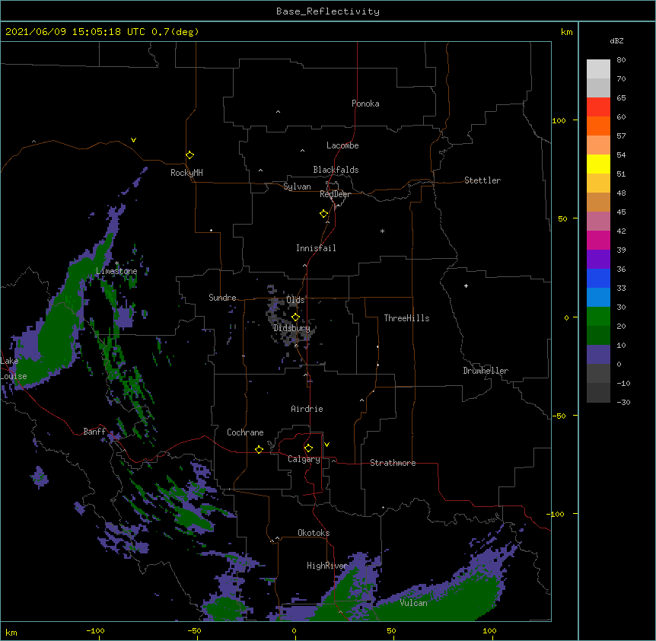The width and height of the screenshot is (656, 641).
Task: Click the Drumheller town label
Action: coord(486,371)
